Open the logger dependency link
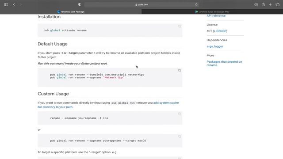Screen dimensions: 283x159 coord(218,46)
